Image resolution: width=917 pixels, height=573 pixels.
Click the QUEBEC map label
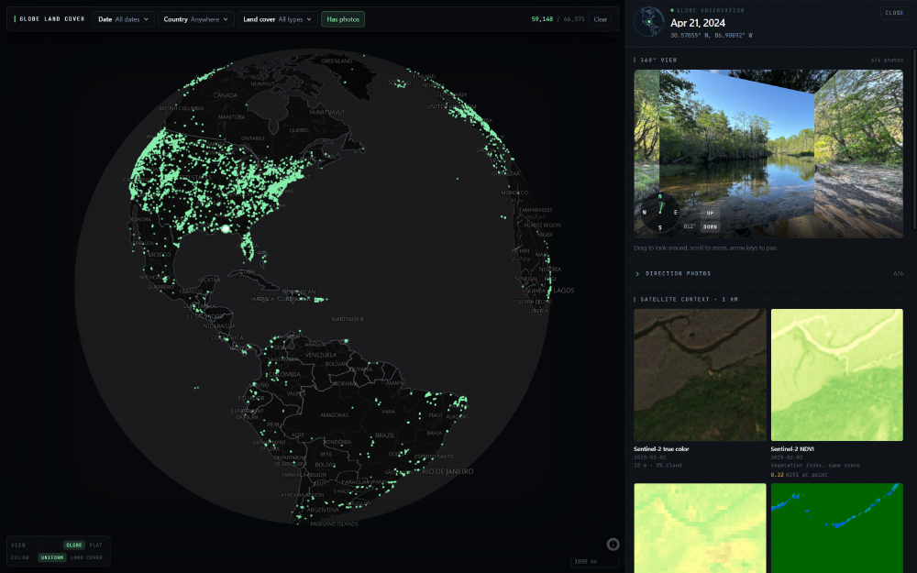point(299,130)
